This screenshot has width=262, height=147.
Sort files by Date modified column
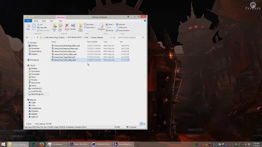(x=92, y=42)
